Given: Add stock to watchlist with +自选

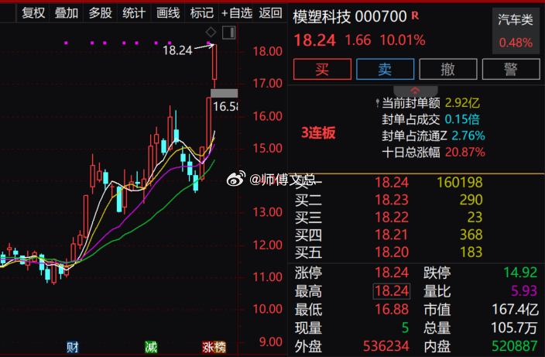Looking at the screenshot, I should (237, 13).
